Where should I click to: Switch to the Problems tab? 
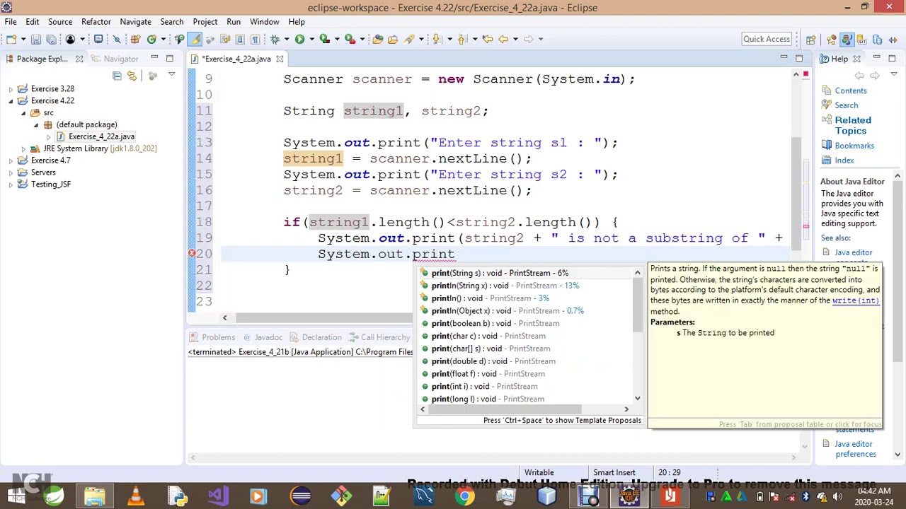(212, 338)
